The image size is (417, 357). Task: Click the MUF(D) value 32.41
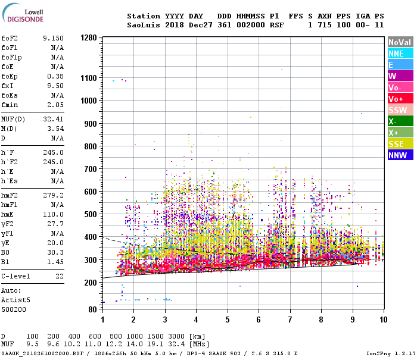click(53, 119)
